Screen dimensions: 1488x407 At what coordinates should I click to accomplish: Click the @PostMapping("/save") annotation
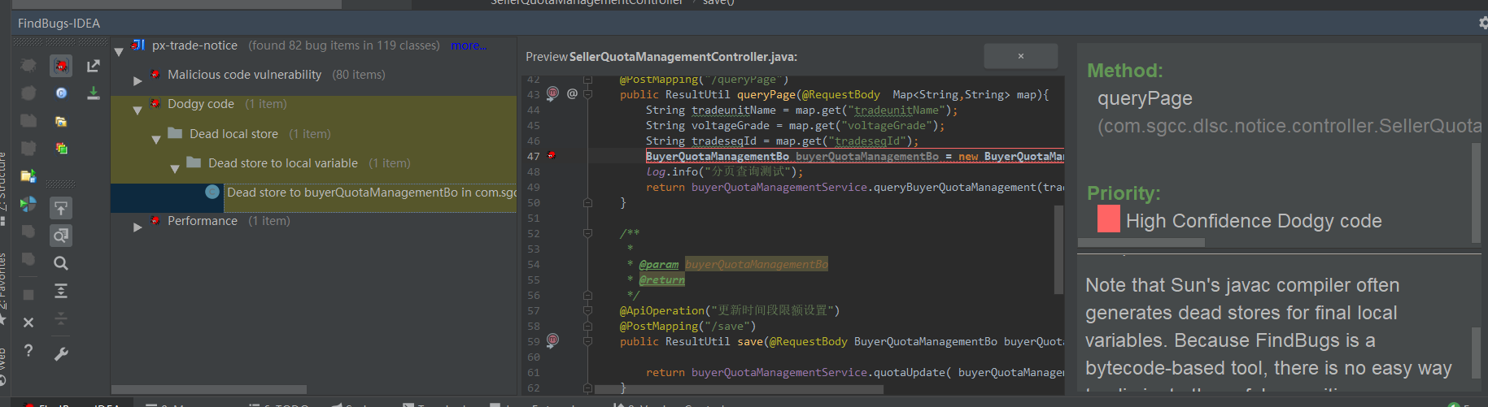[687, 326]
